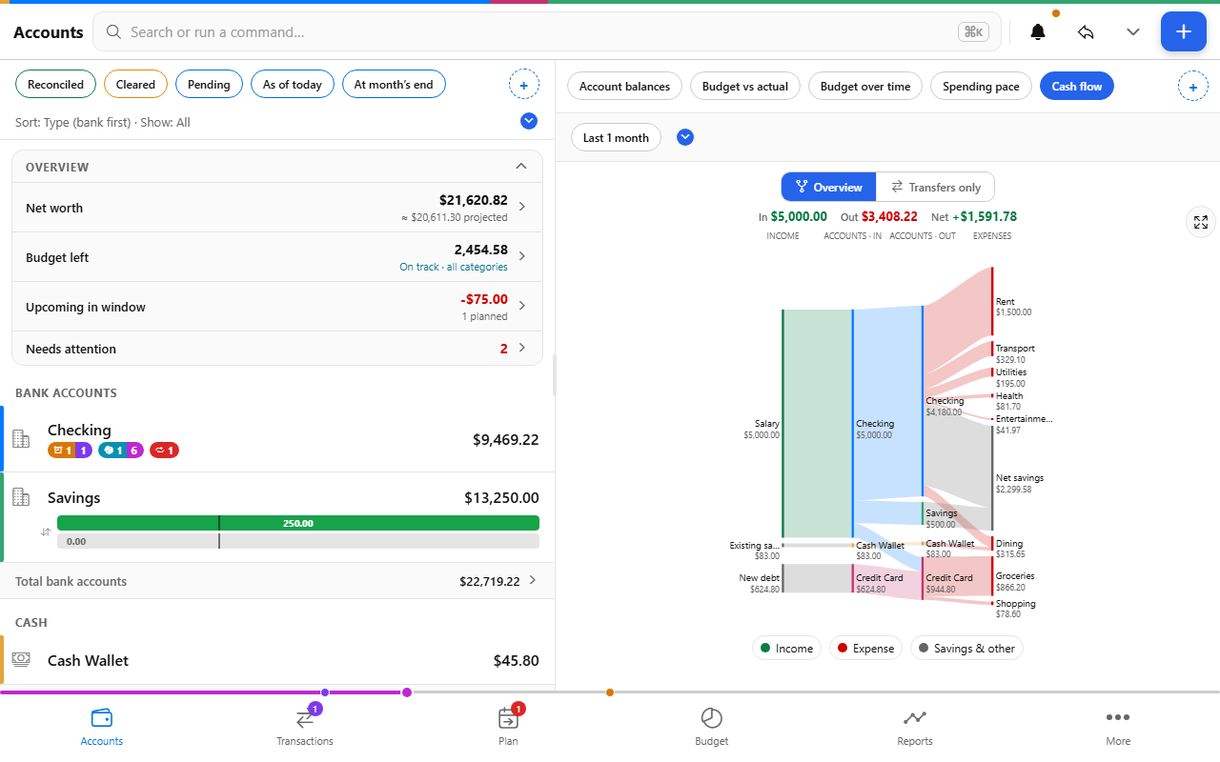
Task: Switch to the Spending pace view
Action: click(x=981, y=87)
